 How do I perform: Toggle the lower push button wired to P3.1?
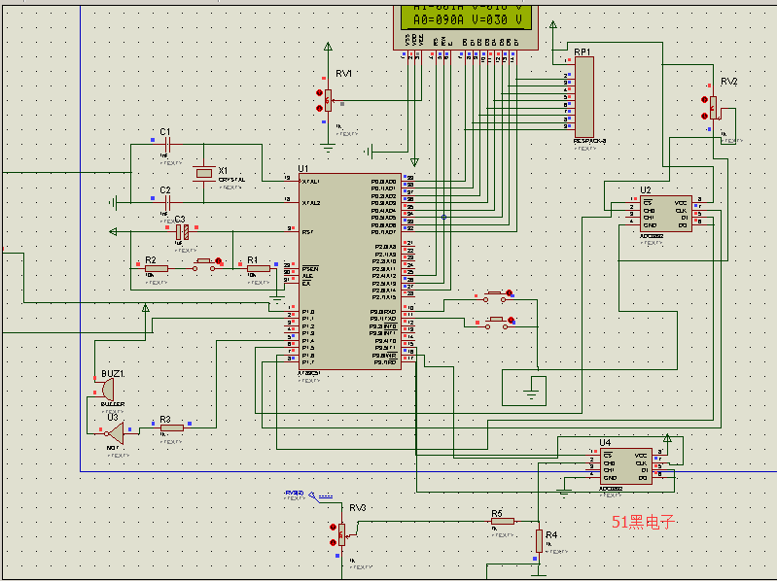(x=499, y=323)
